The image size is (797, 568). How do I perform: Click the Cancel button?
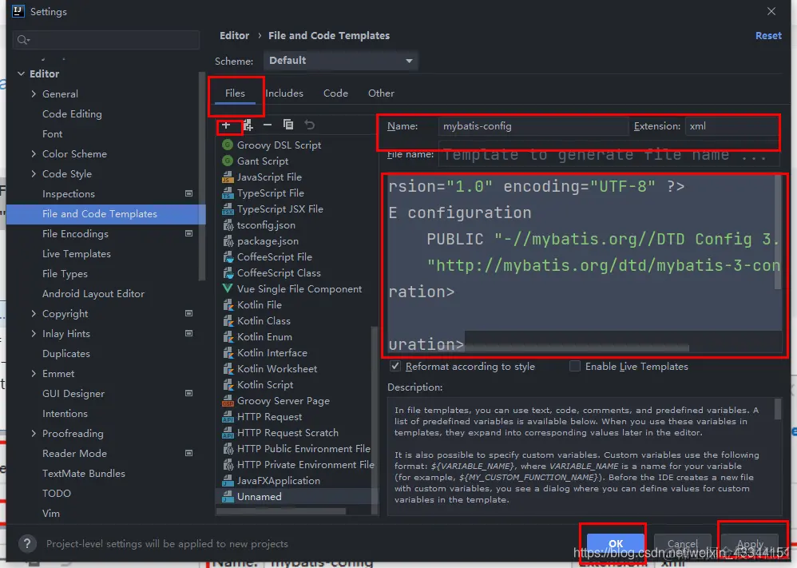(x=682, y=543)
